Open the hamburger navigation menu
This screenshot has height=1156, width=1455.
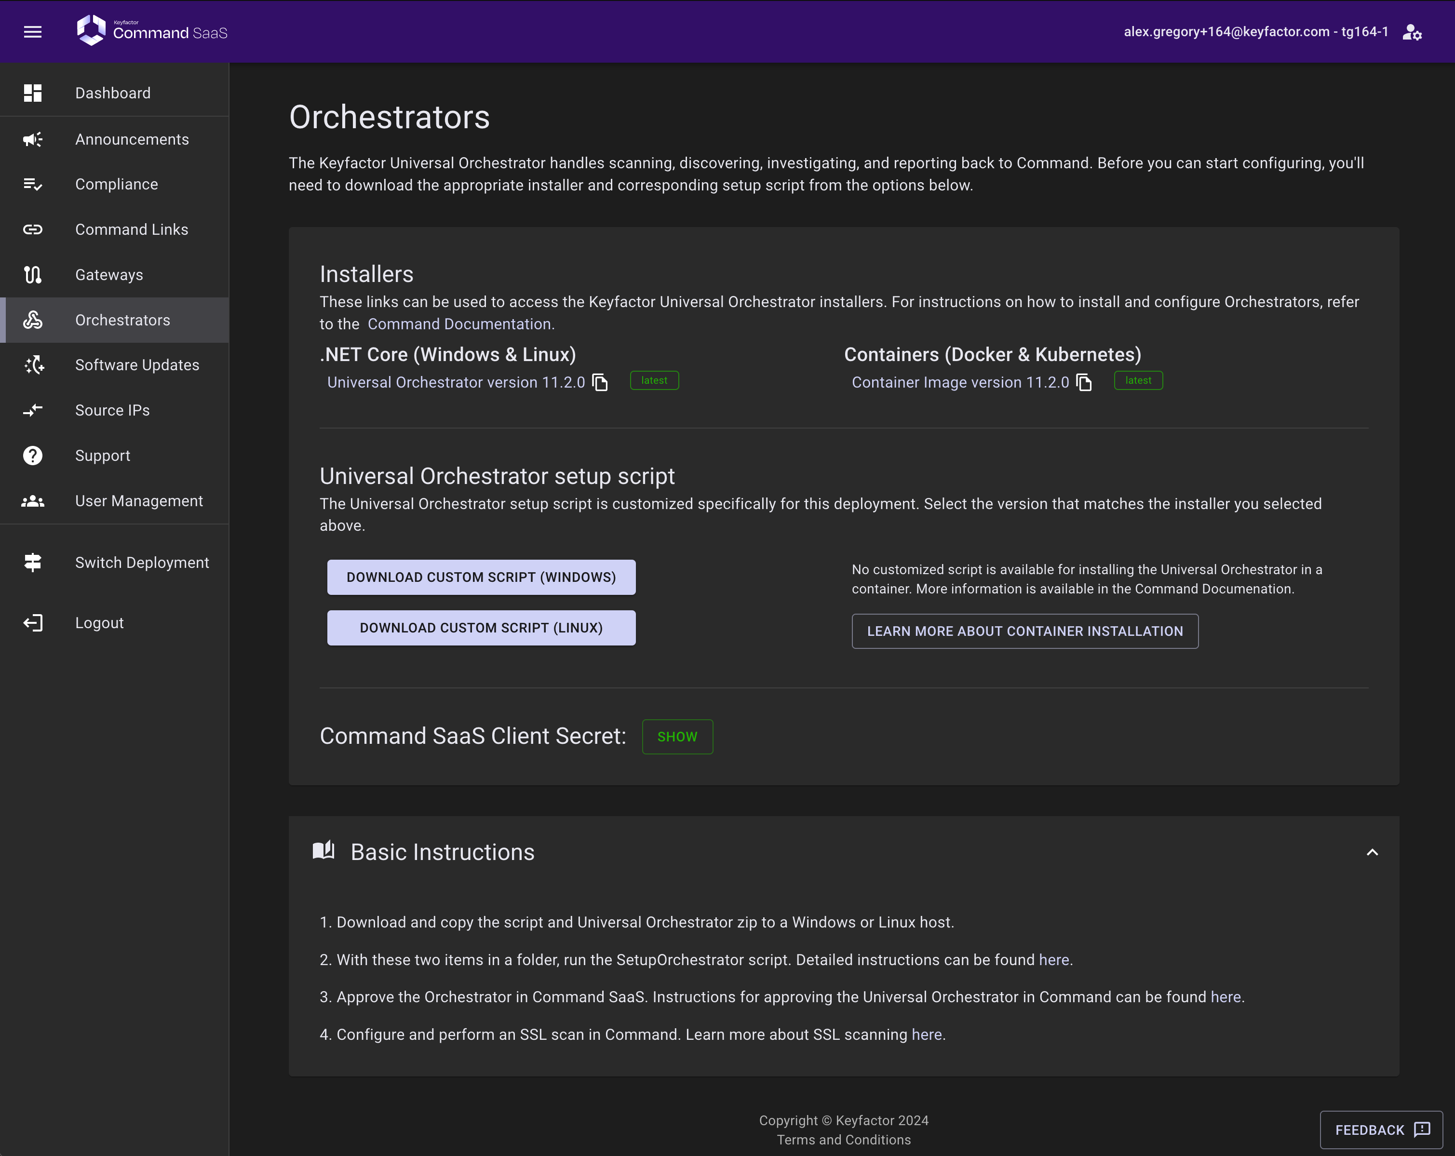tap(32, 32)
